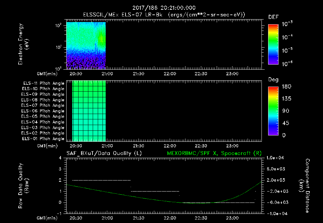Click the 135 value on the Deg scale
Viewport: 323px width, 223px height.
click(286, 99)
